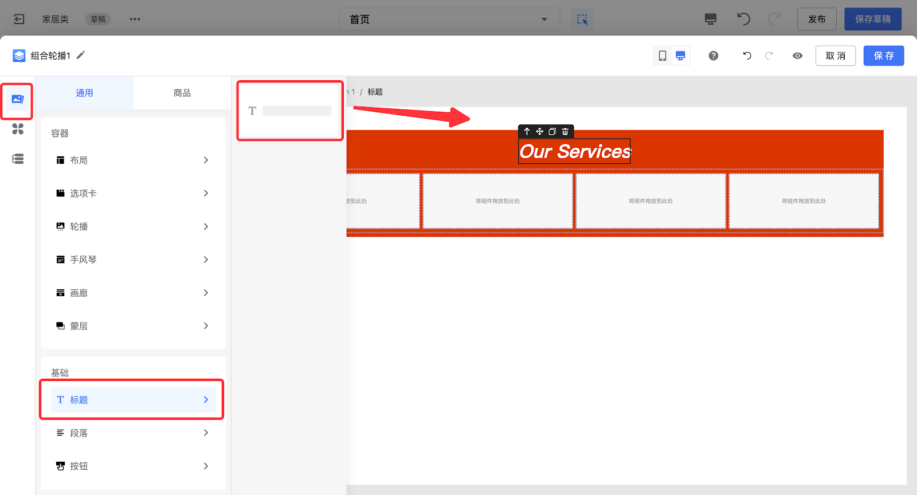This screenshot has width=917, height=495.
Task: Click the 取消 cancel button
Action: point(835,56)
